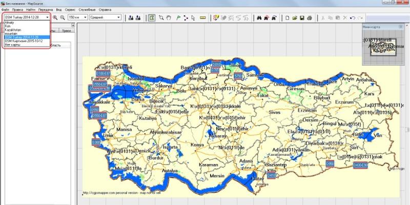Screen dimensions: 410x205
Task: Click the D430-E90 road marker
Action: (360, 165)
